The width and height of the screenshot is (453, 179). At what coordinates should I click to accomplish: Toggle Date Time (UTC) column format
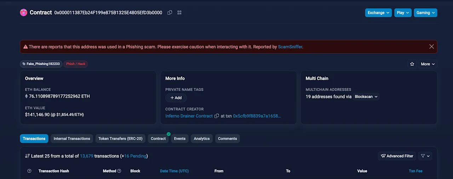[x=174, y=171]
